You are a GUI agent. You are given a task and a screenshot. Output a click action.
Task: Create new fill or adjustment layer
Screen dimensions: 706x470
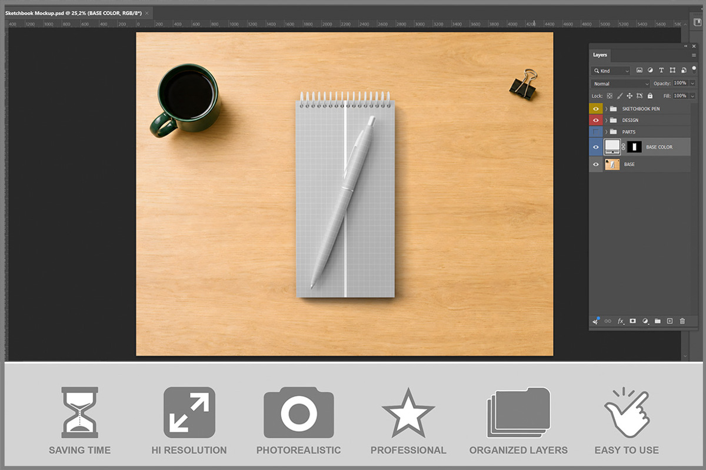click(645, 321)
